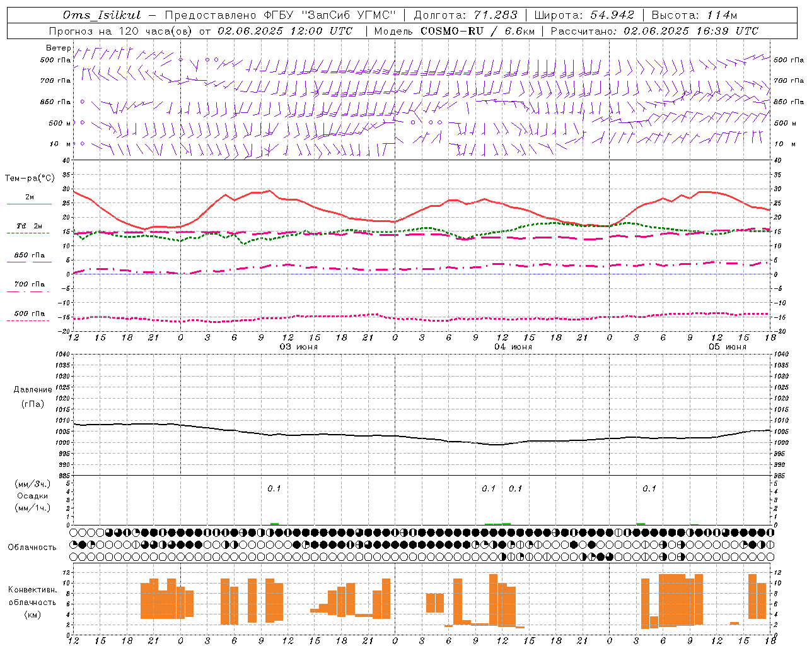
Task: Click the Долгота: 71.283 value
Action: tap(465, 15)
